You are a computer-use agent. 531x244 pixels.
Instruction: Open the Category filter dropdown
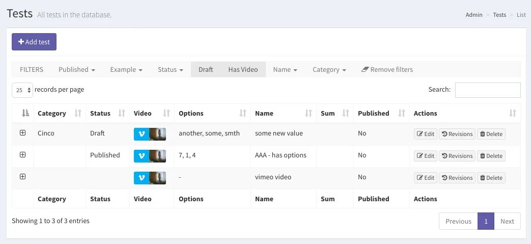click(x=329, y=70)
